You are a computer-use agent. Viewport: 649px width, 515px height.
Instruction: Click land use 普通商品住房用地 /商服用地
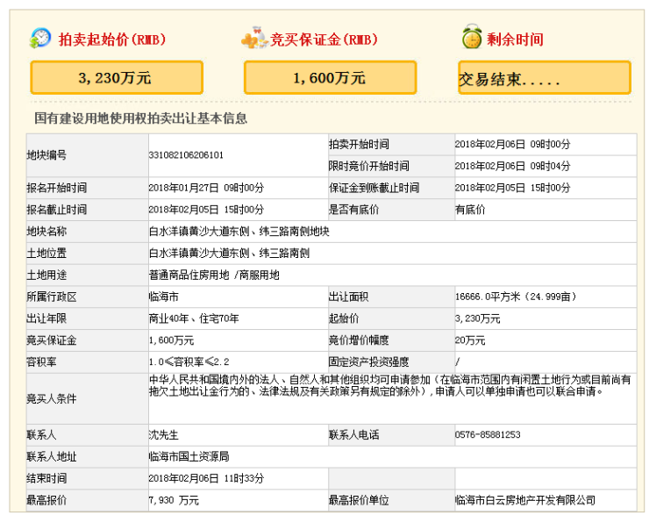tap(214, 275)
